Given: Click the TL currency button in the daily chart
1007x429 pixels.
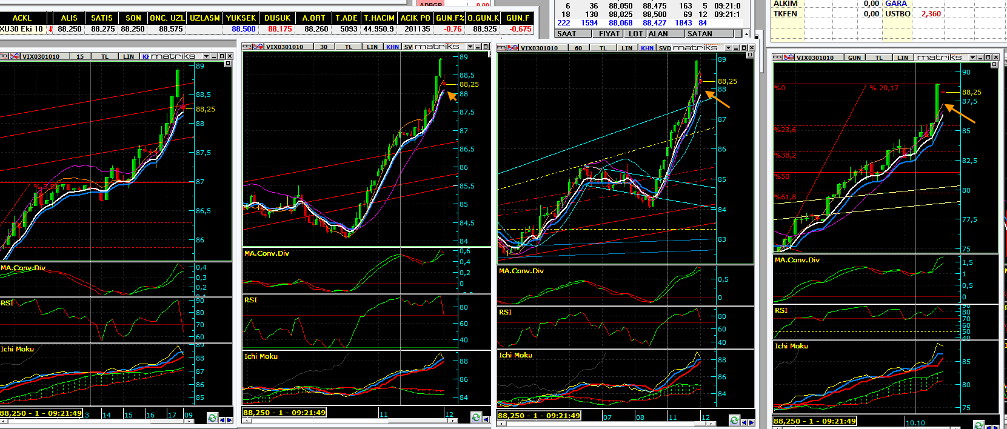Looking at the screenshot, I should [x=878, y=58].
